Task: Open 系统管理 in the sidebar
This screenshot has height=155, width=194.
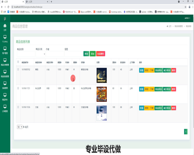Action: pyautogui.click(x=5, y=85)
